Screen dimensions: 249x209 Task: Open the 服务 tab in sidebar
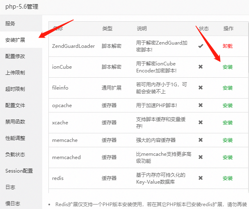tap(21, 23)
